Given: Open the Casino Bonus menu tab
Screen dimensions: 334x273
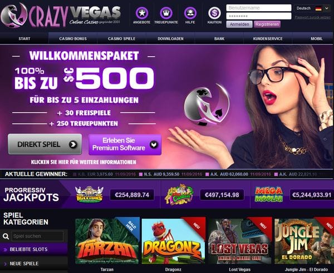Looking at the screenshot, I should click(73, 39).
